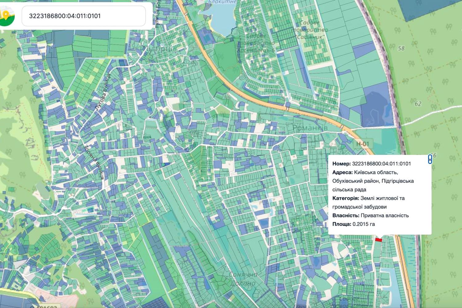This screenshot has width=462, height=308.
Task: Select the red highlighted parcel
Action: (379, 240)
